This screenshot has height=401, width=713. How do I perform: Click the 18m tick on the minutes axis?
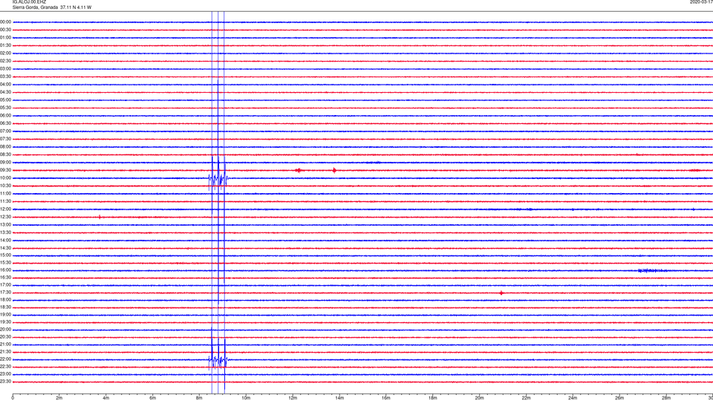click(433, 398)
